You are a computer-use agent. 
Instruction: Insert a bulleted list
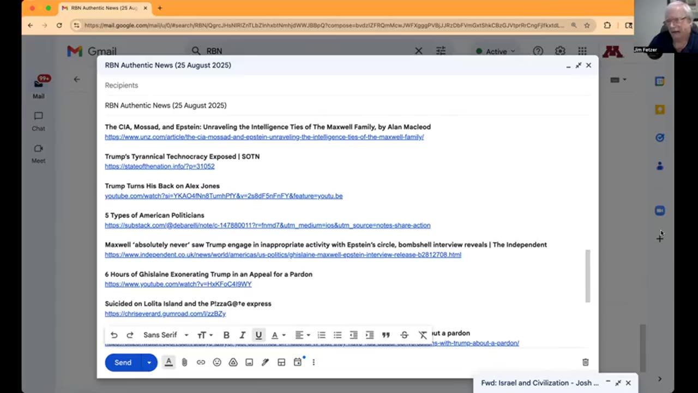[338, 335]
